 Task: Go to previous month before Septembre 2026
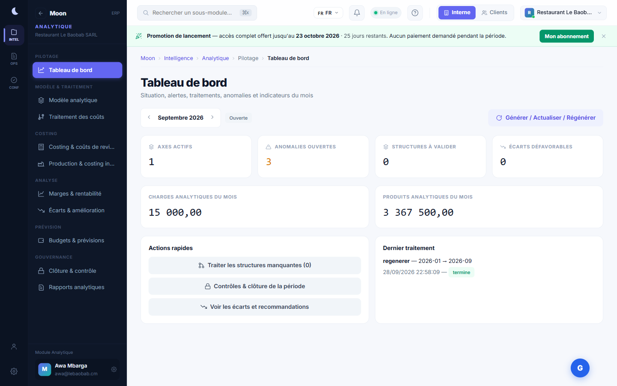pyautogui.click(x=149, y=118)
